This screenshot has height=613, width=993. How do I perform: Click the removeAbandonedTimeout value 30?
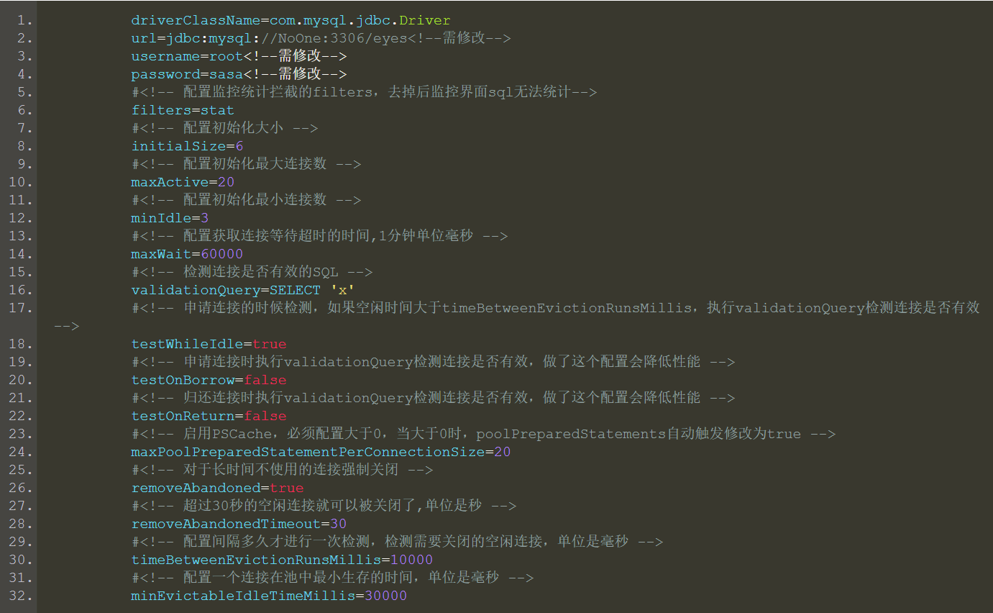[x=338, y=523]
